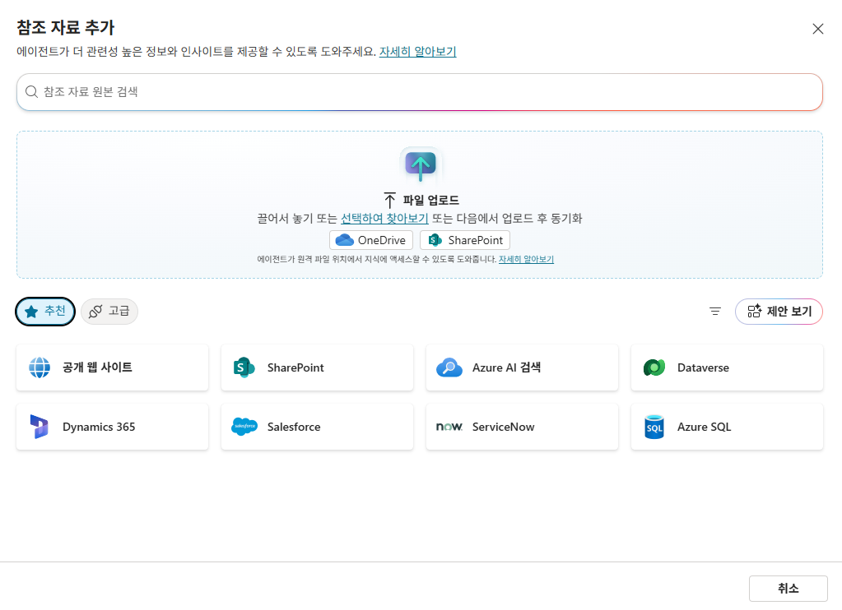
Task: Select the Dataverse source icon
Action: pos(654,367)
